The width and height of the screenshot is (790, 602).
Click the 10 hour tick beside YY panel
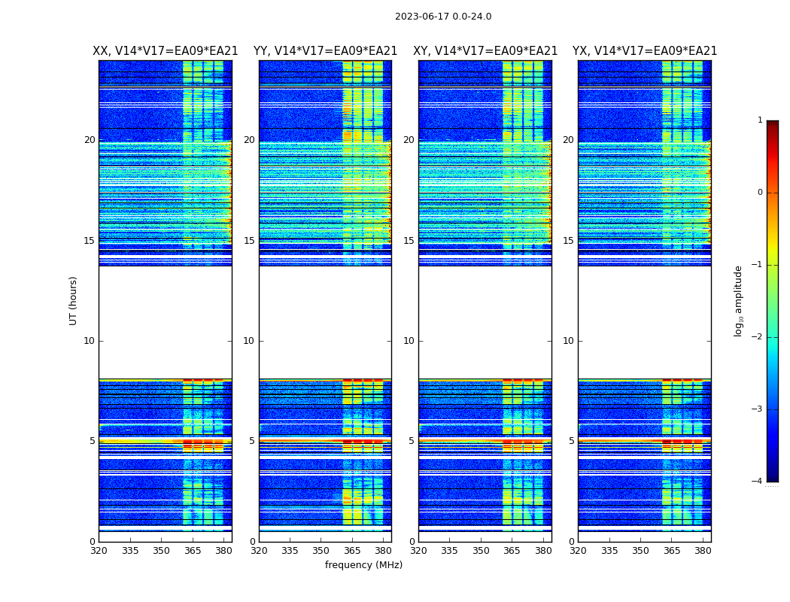click(x=249, y=341)
